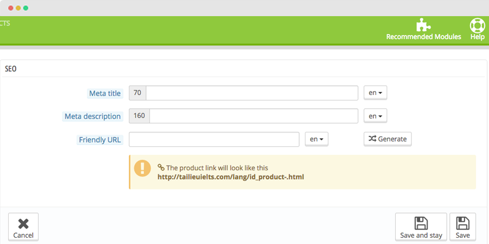Open Meta title language dropdown
Viewport: 489px width, 244px height.
click(x=376, y=93)
